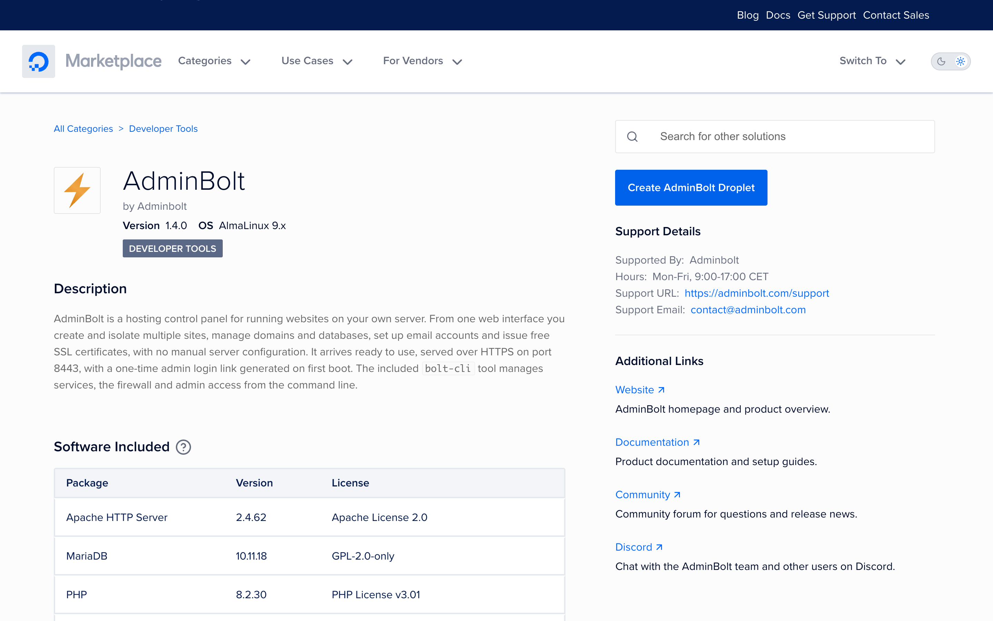Click the contact@adminbolt.com email link

tap(748, 310)
